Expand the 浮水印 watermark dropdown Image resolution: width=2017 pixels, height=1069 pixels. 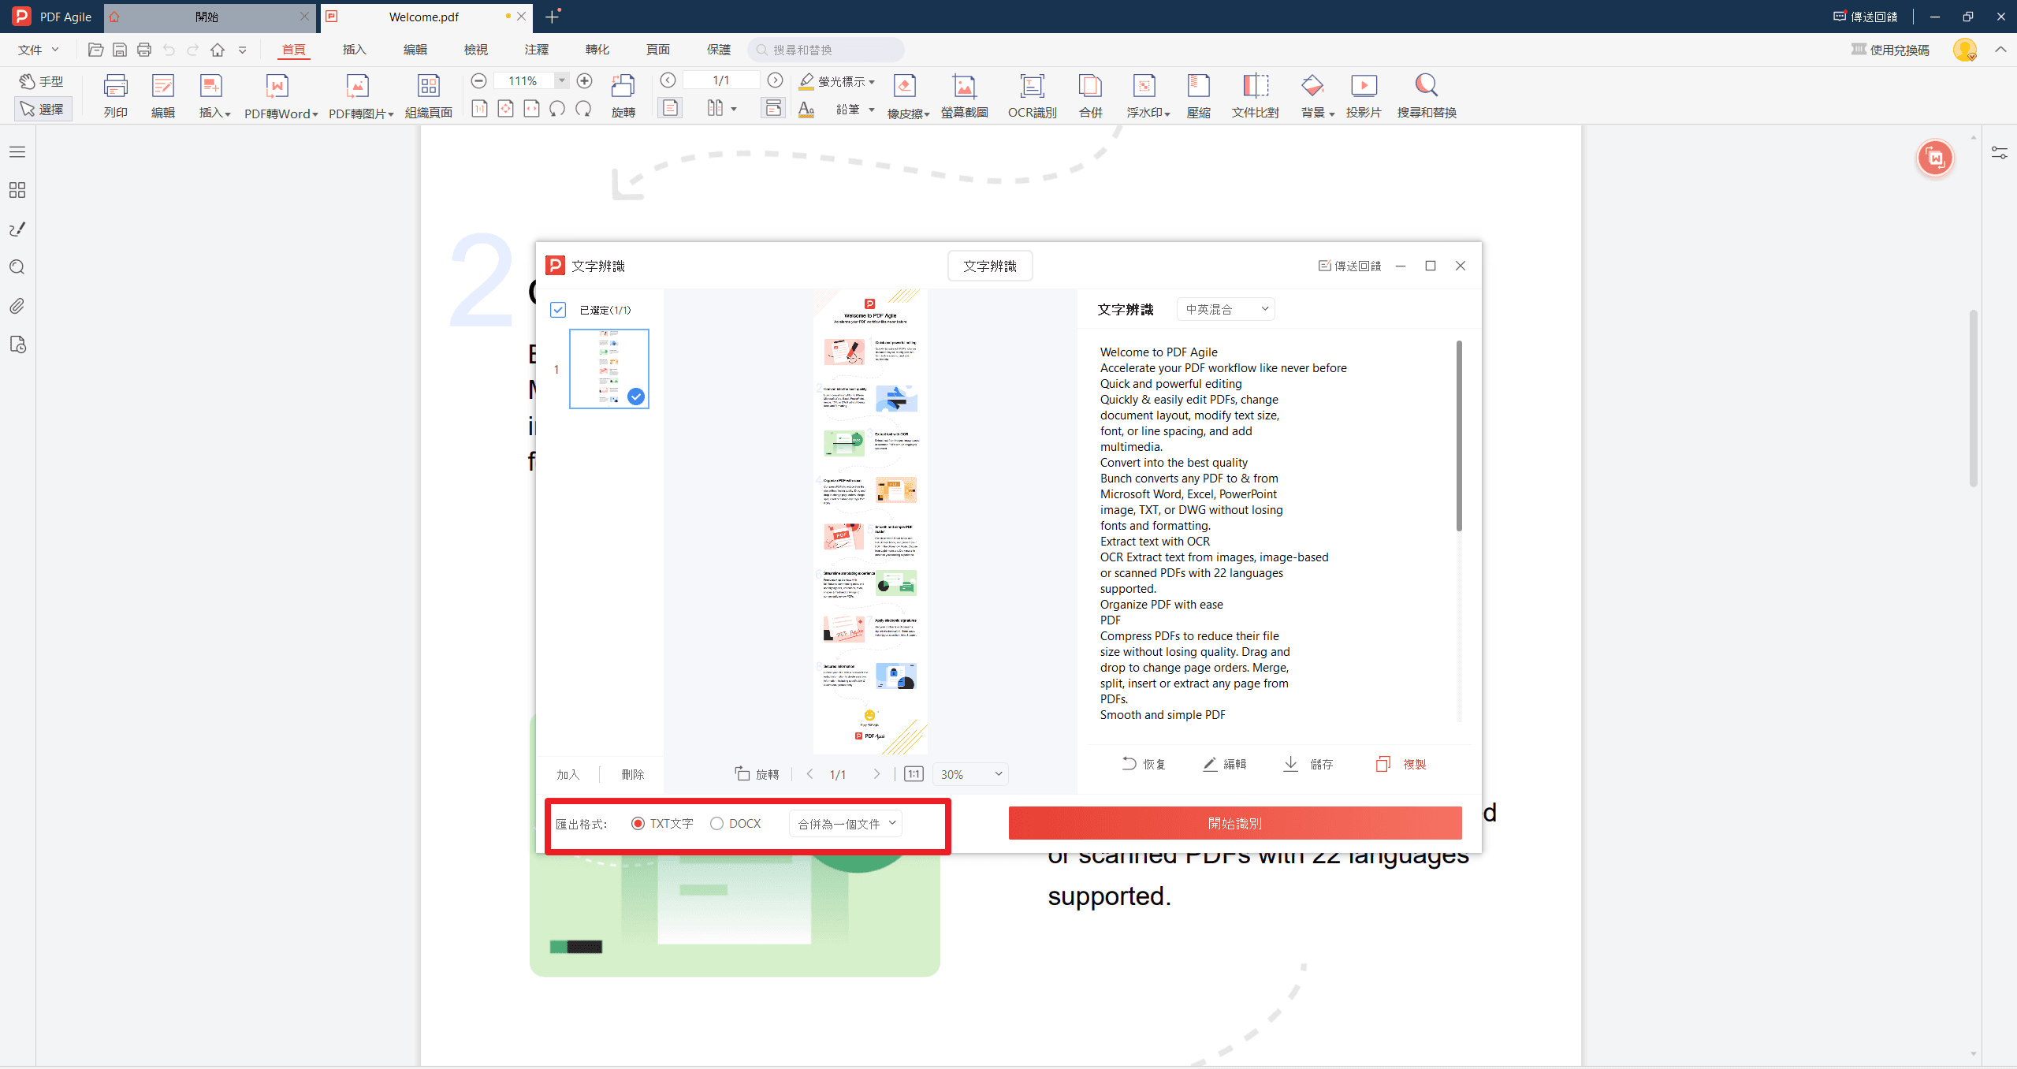1167,114
